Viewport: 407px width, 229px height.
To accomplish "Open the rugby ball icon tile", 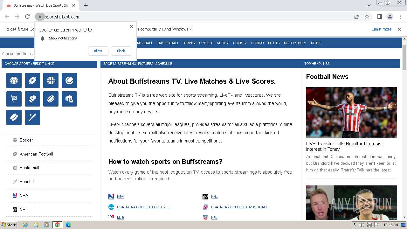I will (51, 99).
